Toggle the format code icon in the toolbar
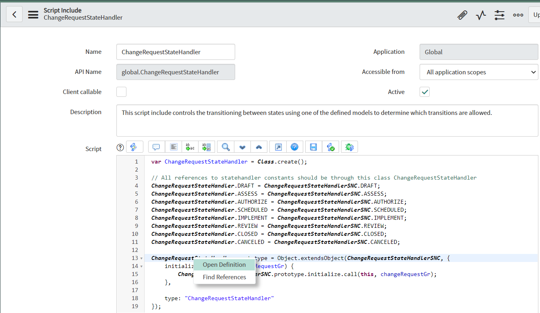The image size is (540, 313). pos(173,147)
